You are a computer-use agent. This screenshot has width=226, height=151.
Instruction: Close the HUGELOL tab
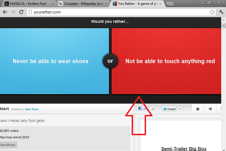pyautogui.click(x=52, y=4)
